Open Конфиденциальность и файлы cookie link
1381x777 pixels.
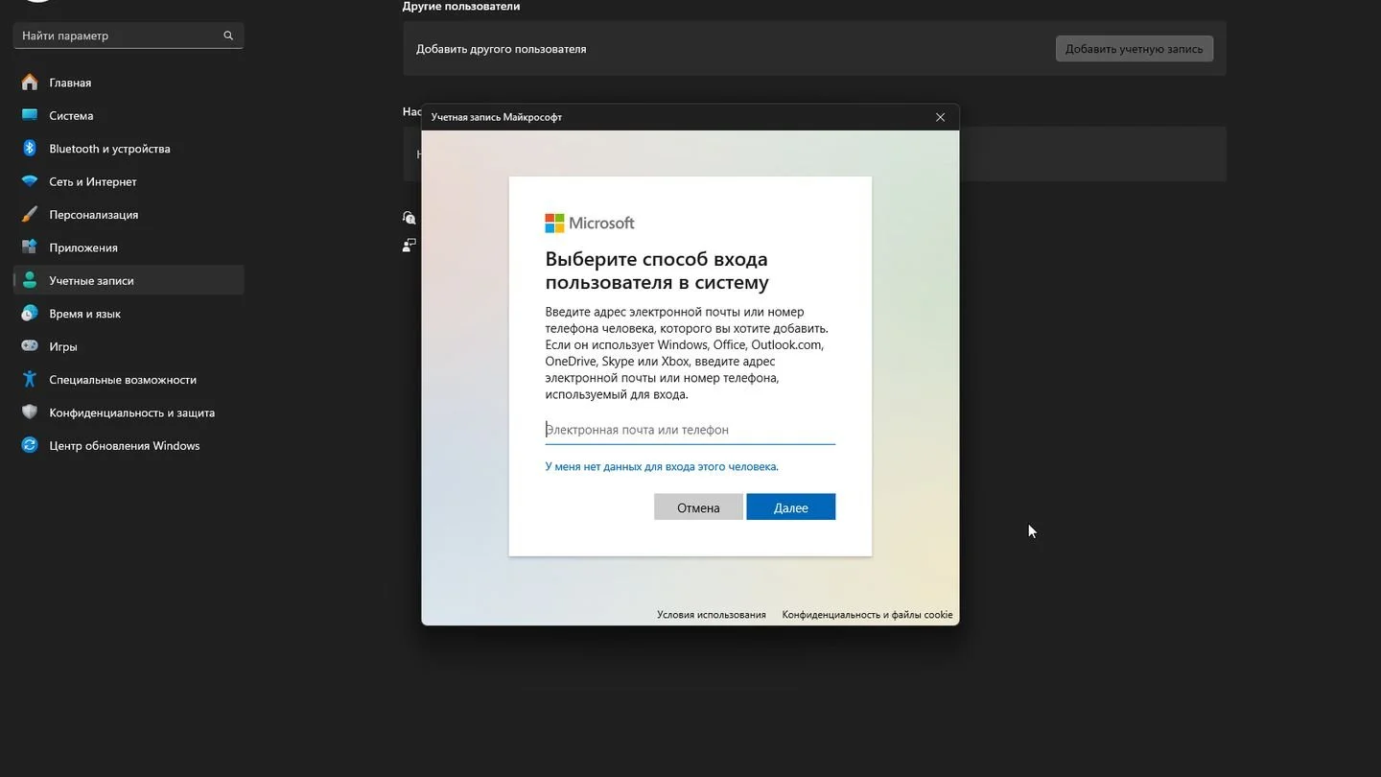pos(867,615)
